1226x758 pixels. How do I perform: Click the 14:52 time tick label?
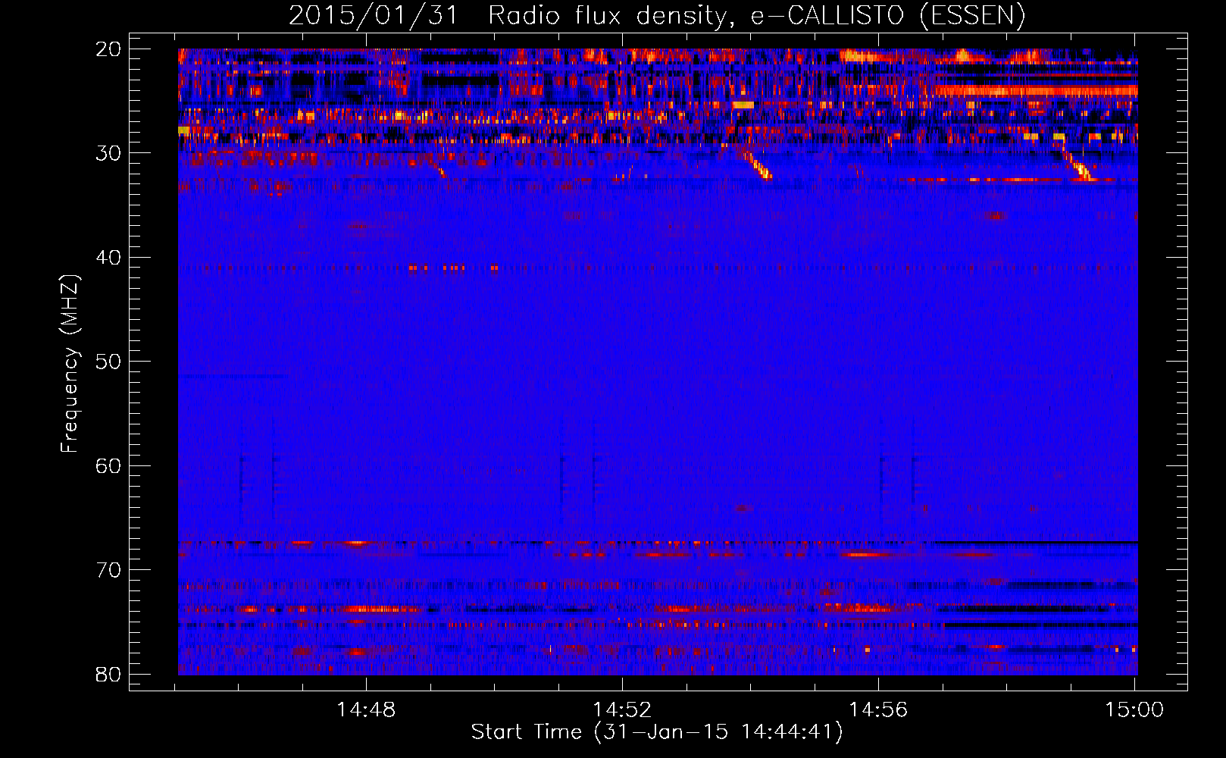tap(622, 710)
